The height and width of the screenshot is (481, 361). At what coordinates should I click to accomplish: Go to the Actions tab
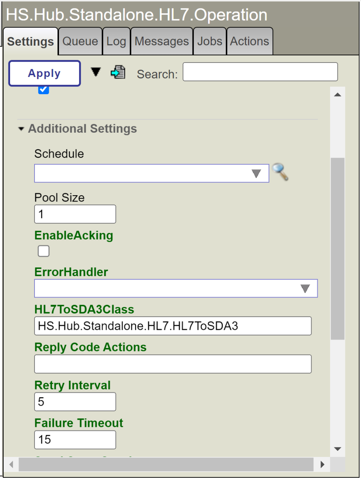click(x=249, y=41)
